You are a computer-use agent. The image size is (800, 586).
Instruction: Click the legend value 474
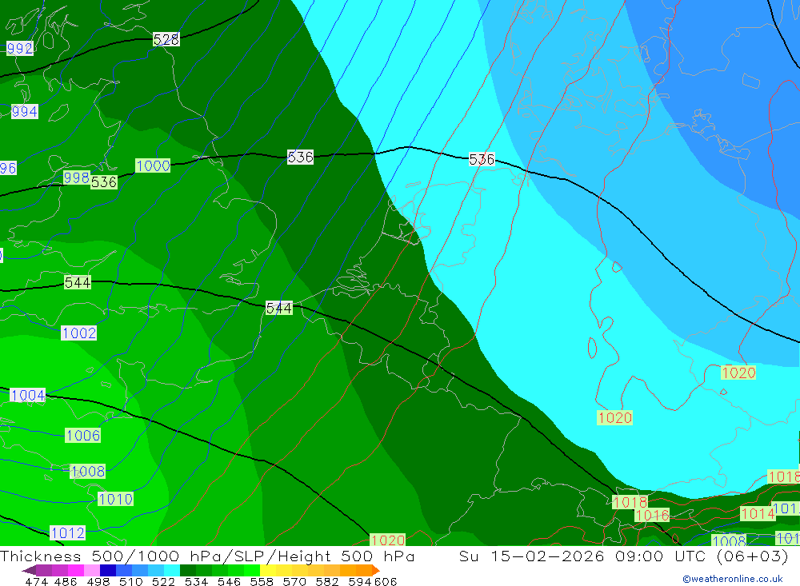click(x=36, y=581)
